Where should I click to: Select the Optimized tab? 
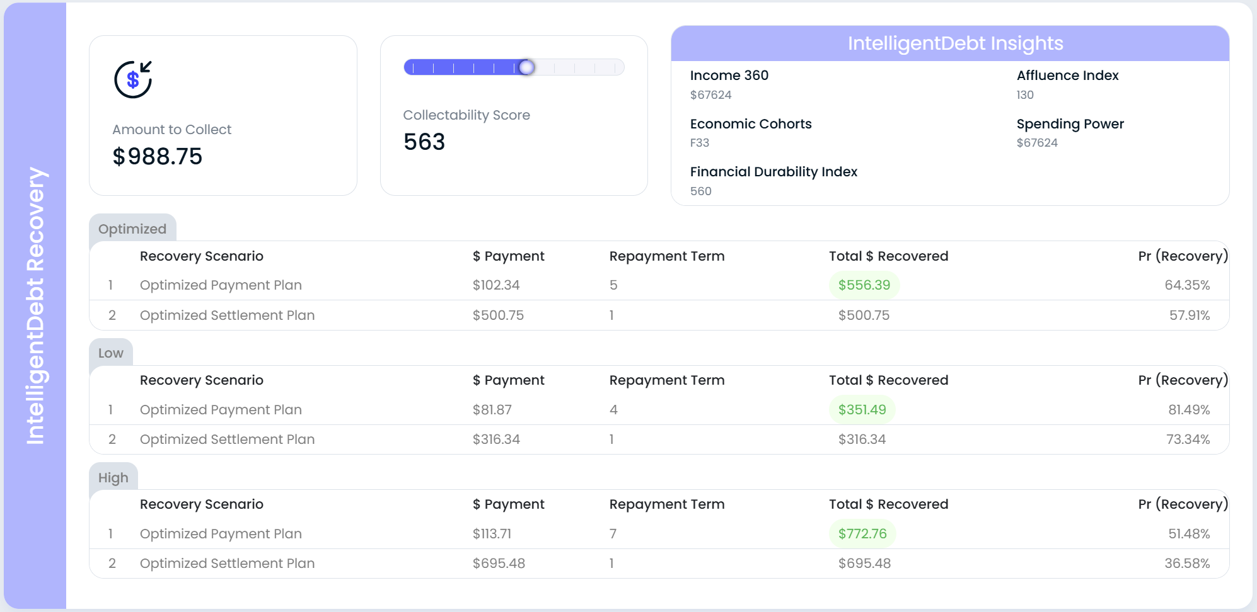pos(132,229)
